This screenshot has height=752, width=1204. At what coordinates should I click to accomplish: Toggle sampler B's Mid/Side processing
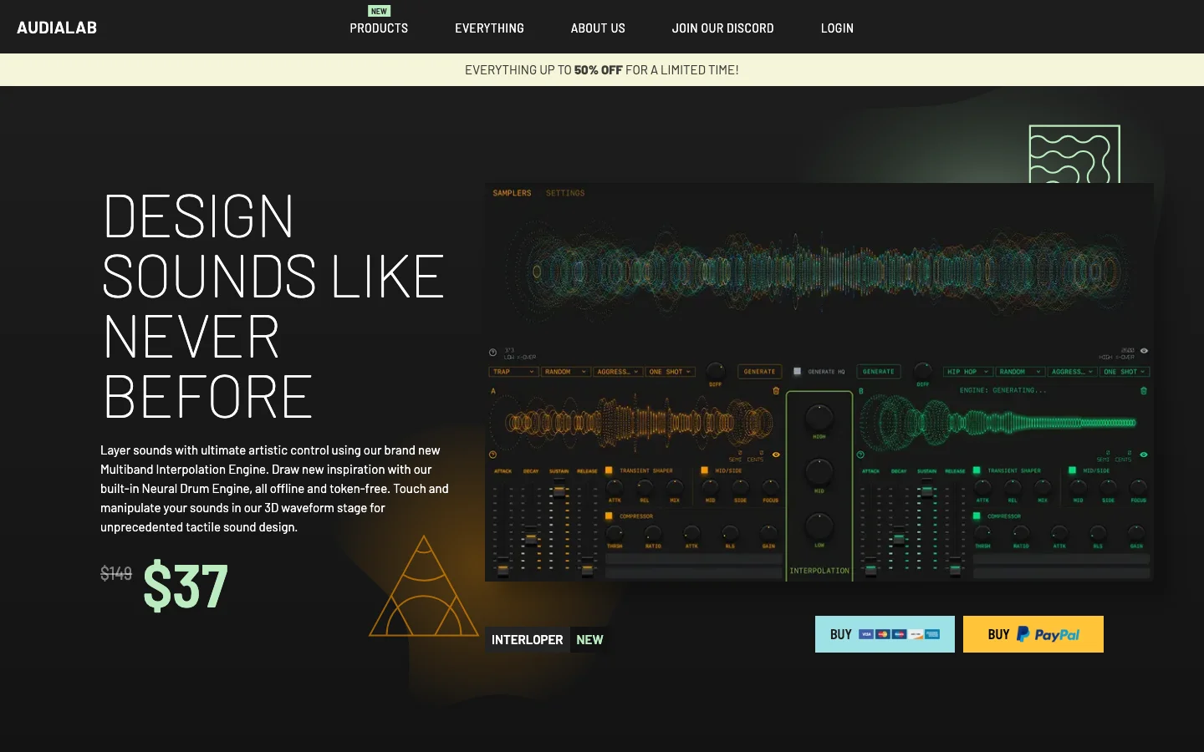1072,470
